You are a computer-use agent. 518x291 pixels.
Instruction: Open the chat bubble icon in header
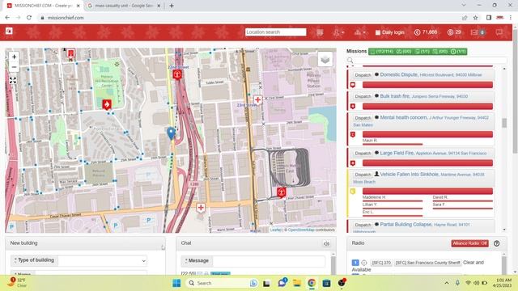(499, 32)
